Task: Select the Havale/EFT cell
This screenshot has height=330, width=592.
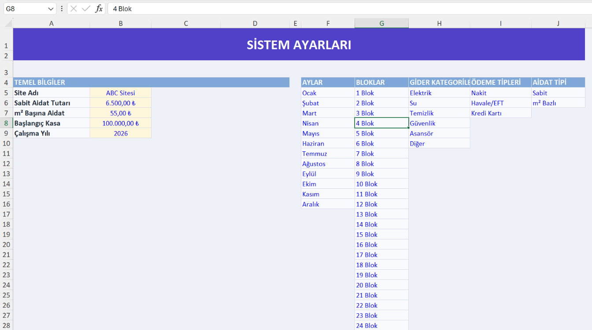Action: [501, 103]
